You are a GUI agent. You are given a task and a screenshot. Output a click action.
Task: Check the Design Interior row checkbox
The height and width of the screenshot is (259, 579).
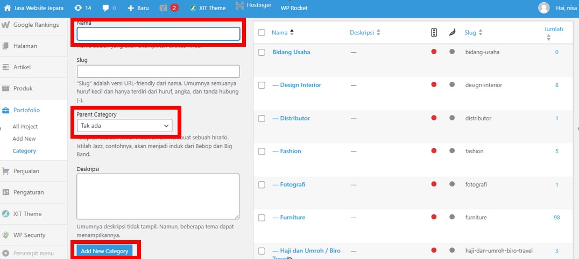(262, 85)
